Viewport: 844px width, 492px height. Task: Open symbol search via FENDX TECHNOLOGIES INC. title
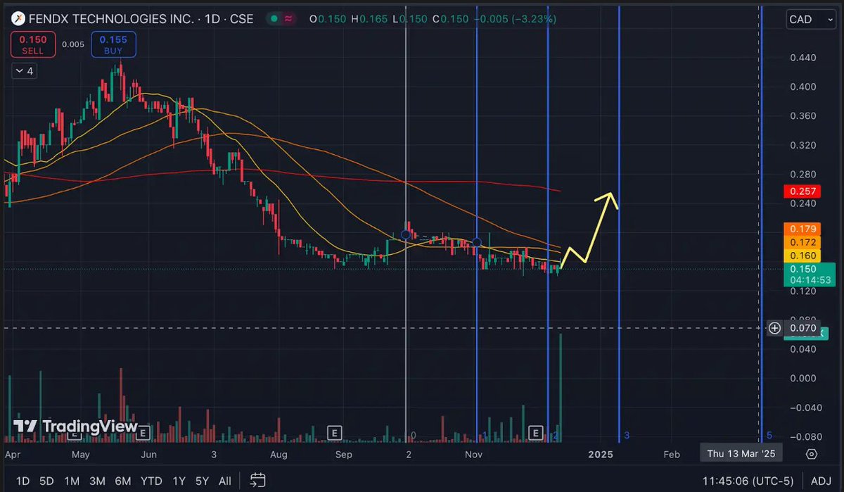(113, 19)
